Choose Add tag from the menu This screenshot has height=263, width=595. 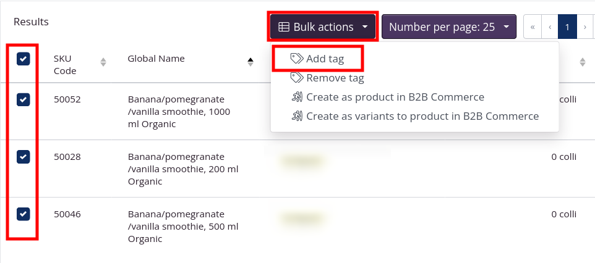pyautogui.click(x=325, y=59)
